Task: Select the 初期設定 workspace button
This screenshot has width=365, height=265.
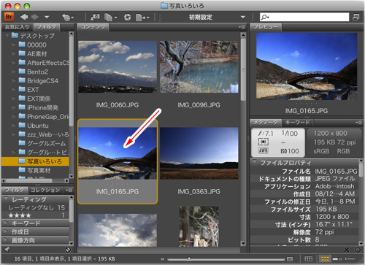Action: click(x=201, y=18)
